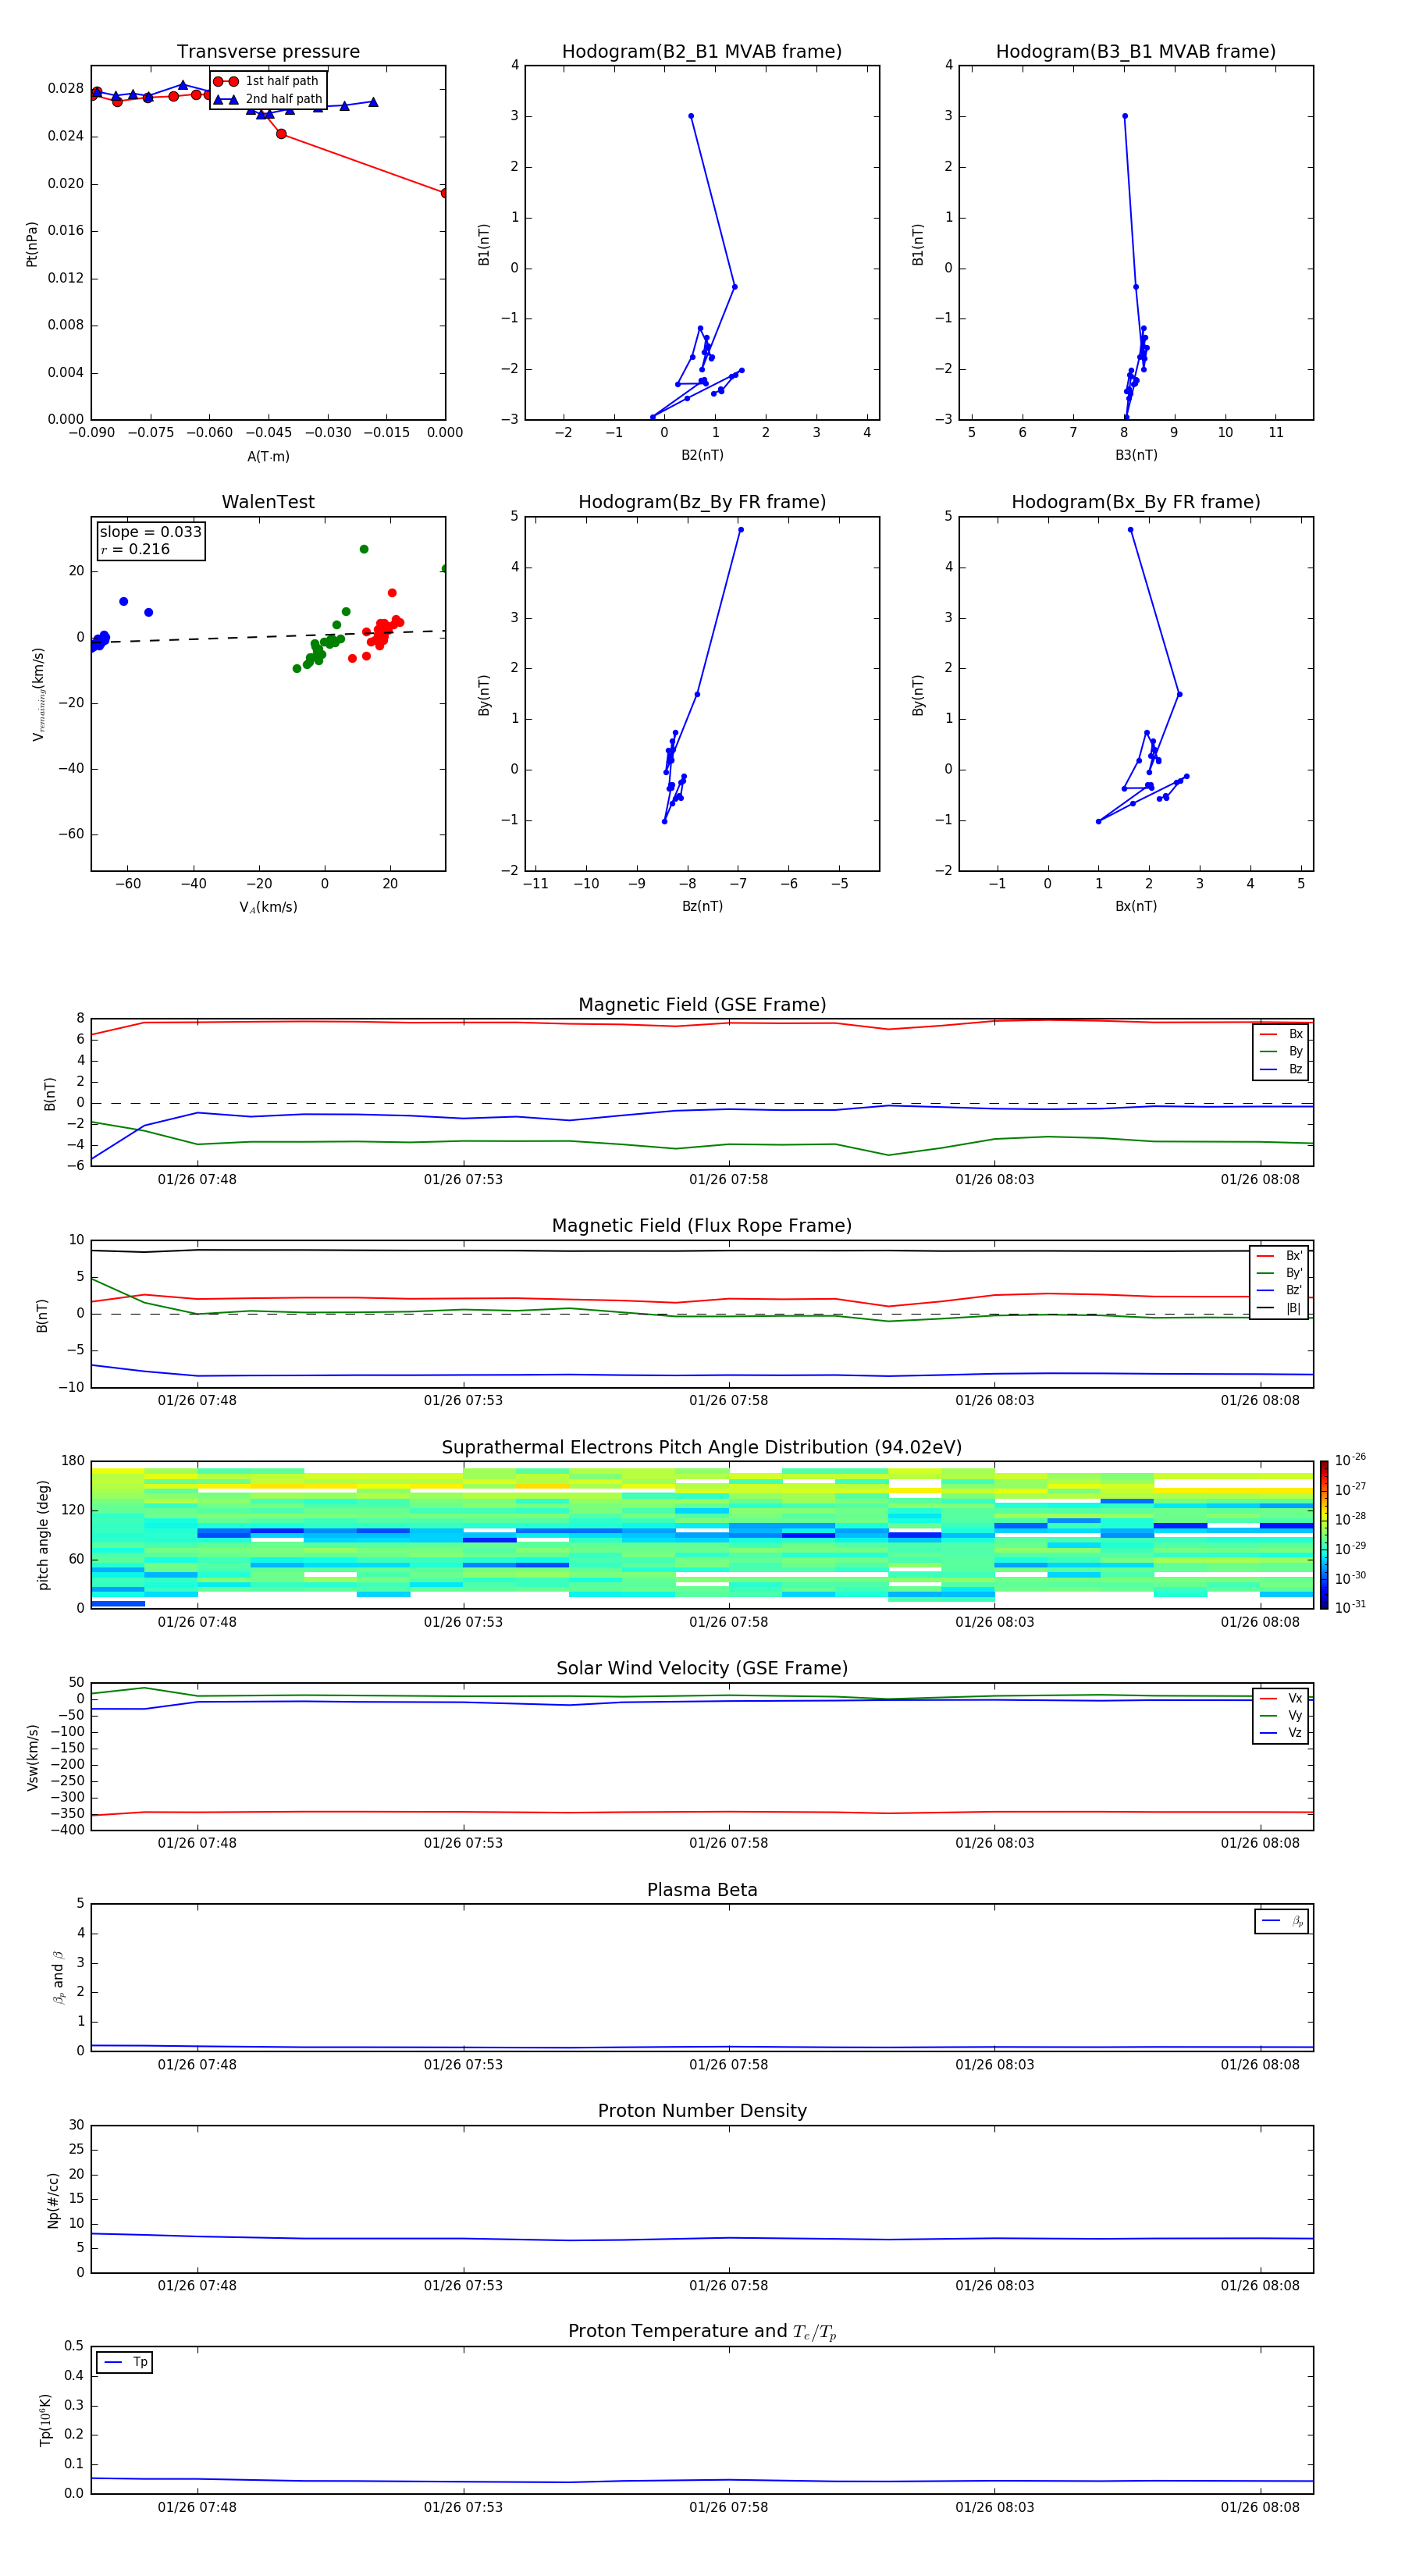Screen dimensions: 1405x2576
Task: Click the "Np(#/cc)" y-axis label
Action: pyautogui.click(x=53, y=2200)
